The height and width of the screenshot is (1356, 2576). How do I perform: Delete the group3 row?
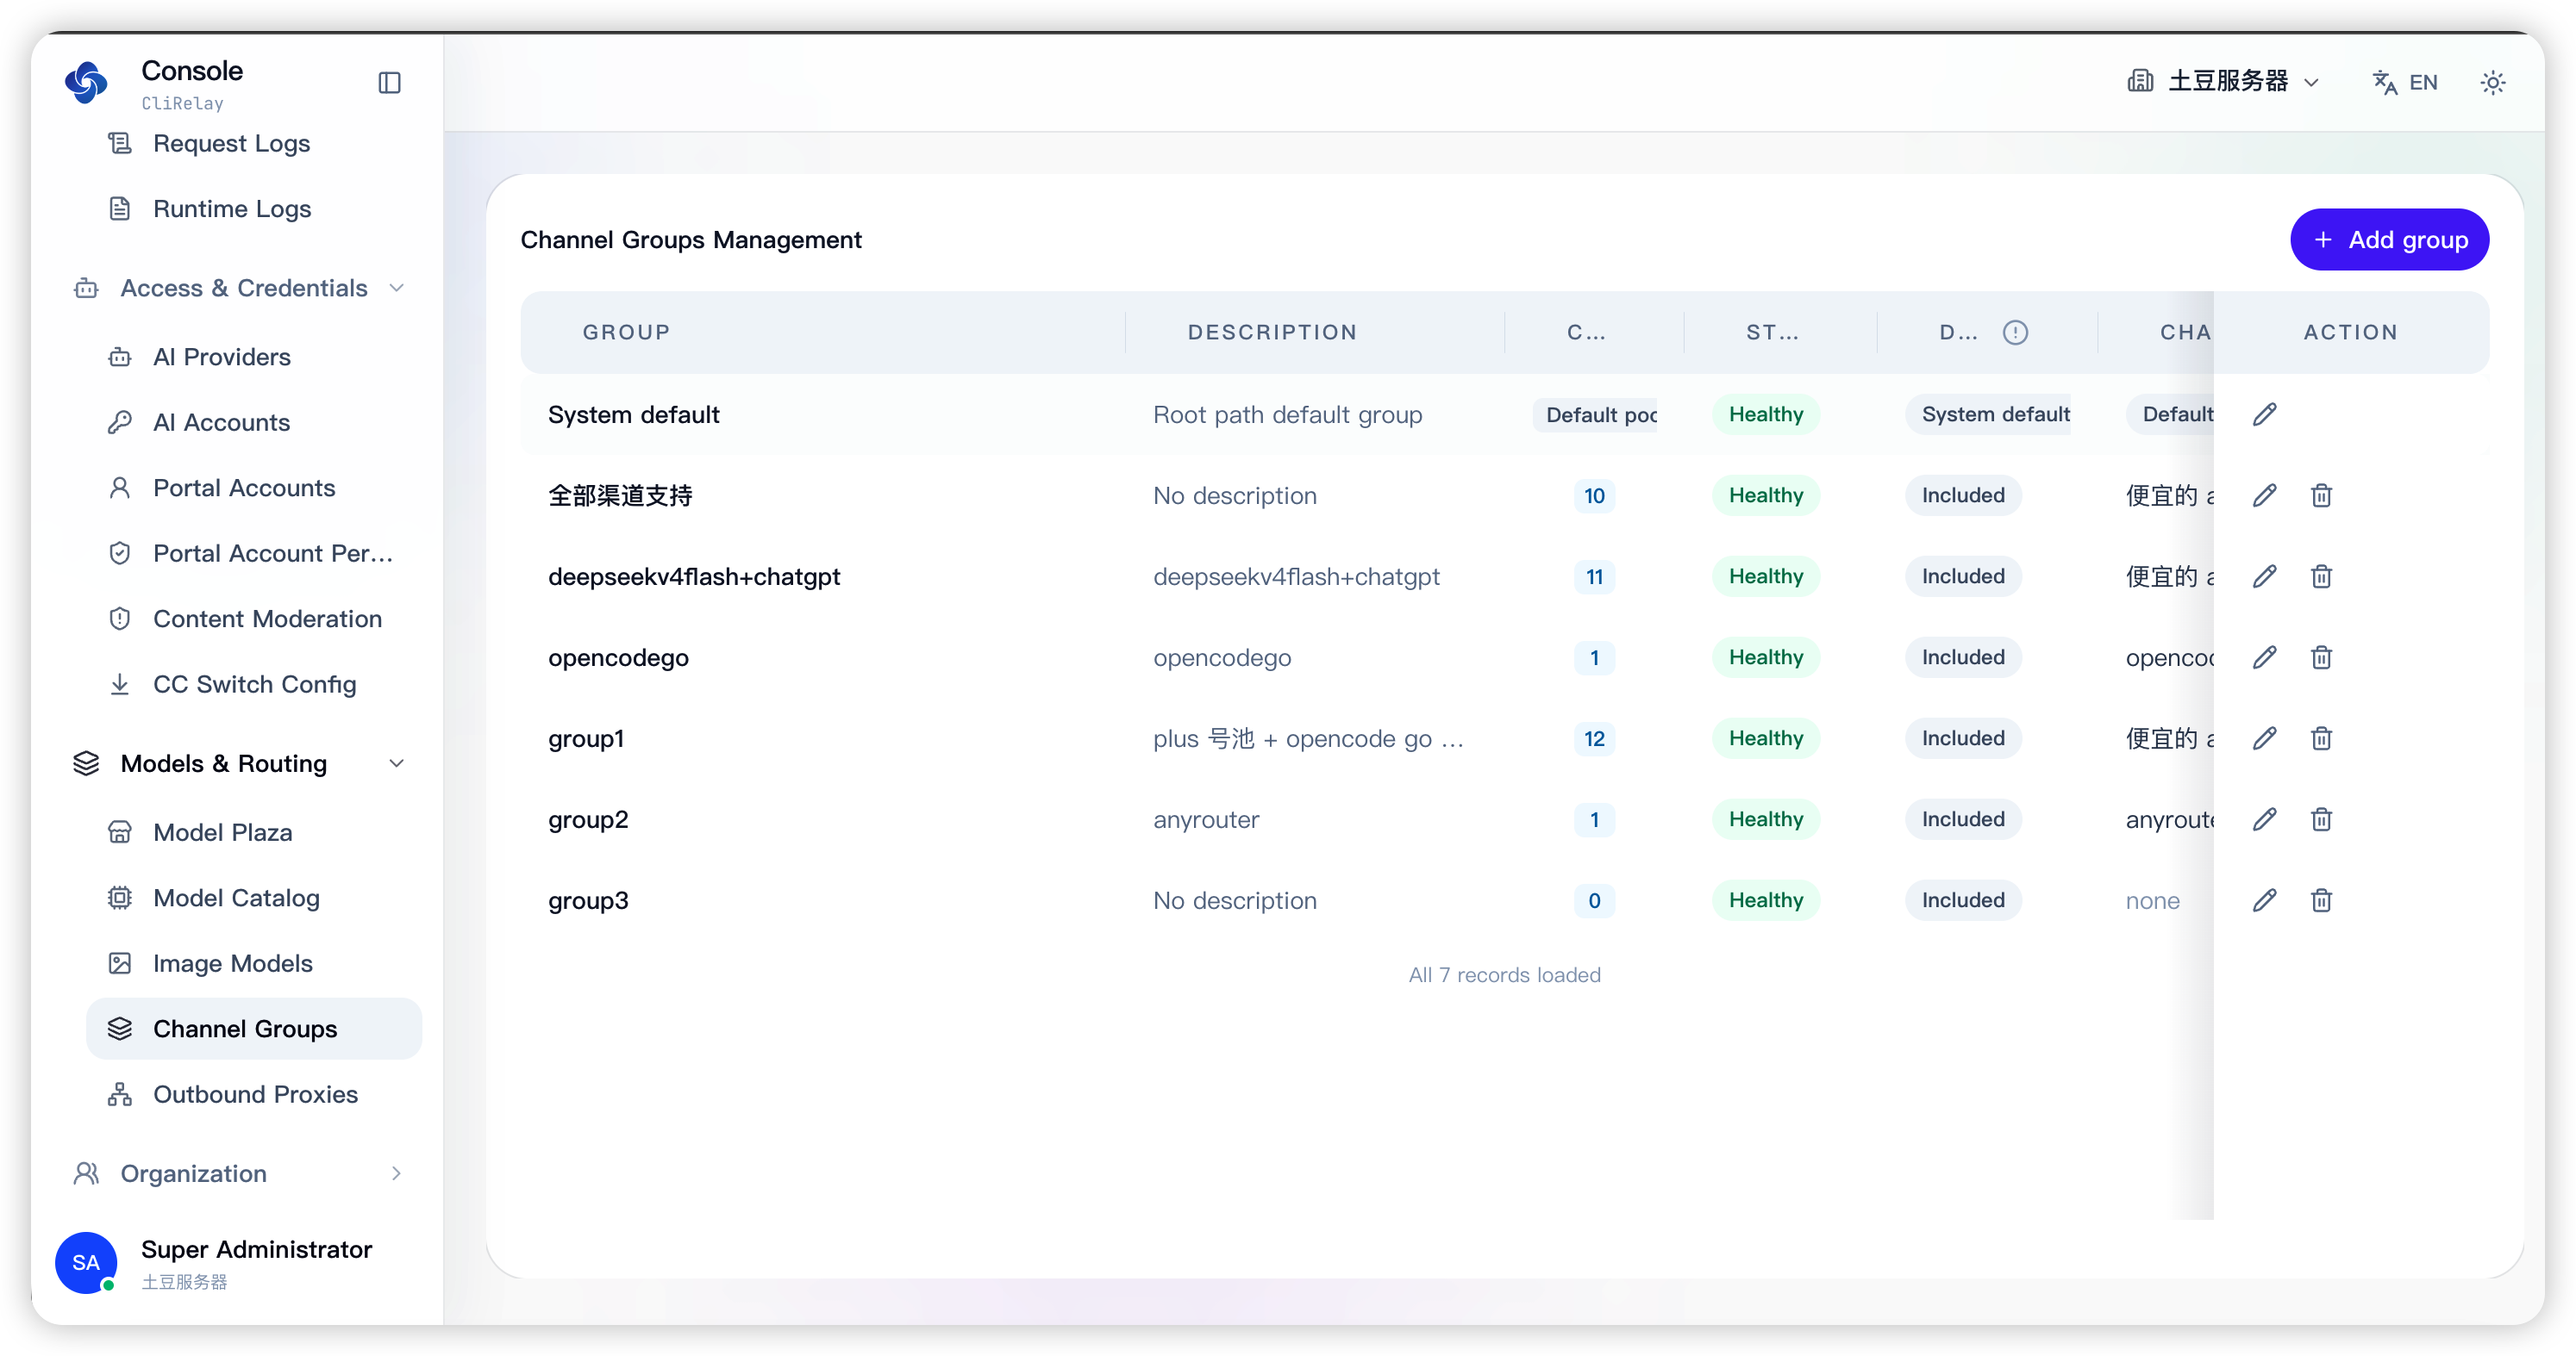(x=2321, y=900)
